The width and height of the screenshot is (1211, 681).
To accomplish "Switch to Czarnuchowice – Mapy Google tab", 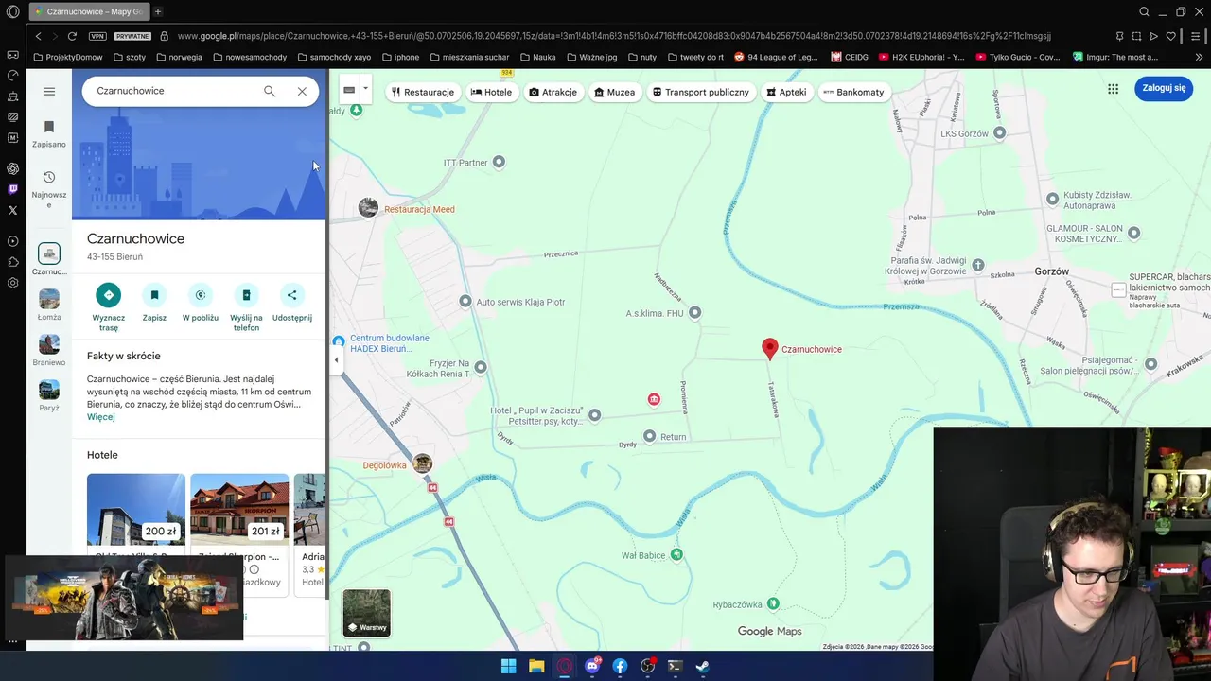I will coord(87,11).
